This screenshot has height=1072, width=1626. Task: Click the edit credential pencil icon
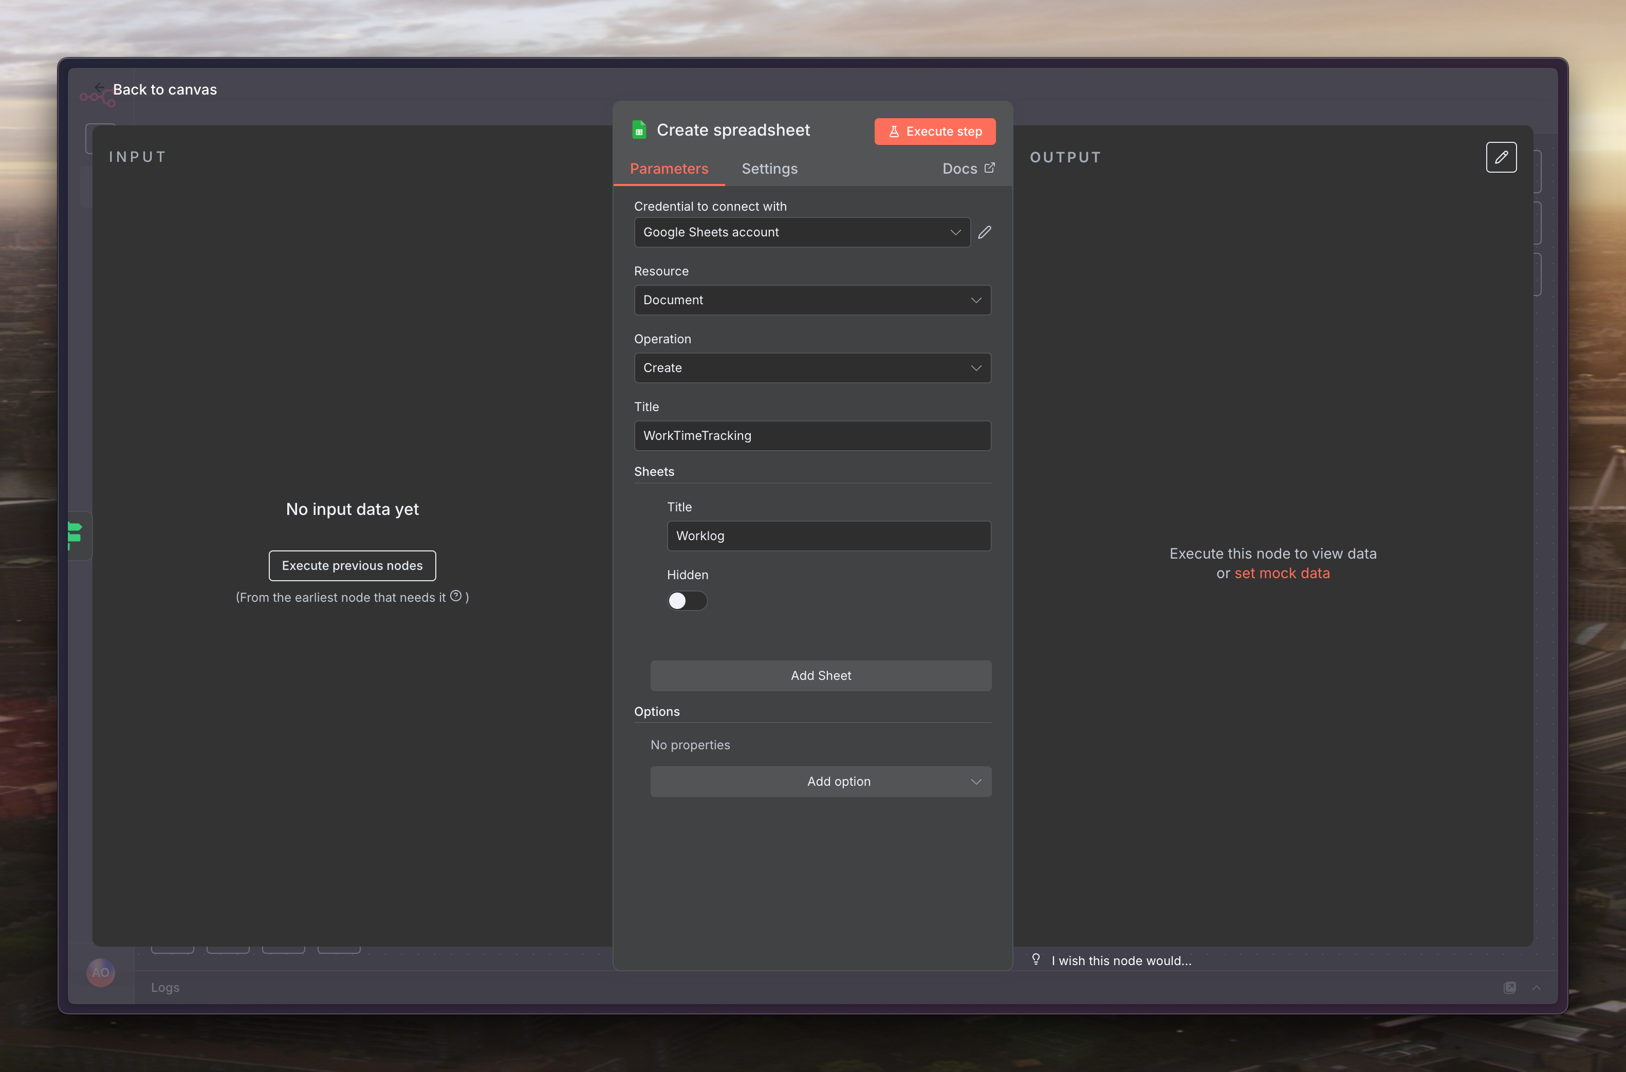point(984,232)
